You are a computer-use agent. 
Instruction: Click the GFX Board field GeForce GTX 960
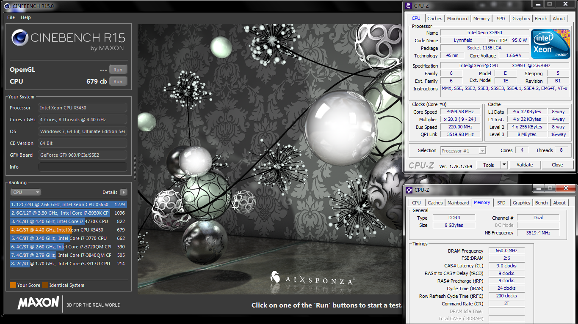(83, 155)
